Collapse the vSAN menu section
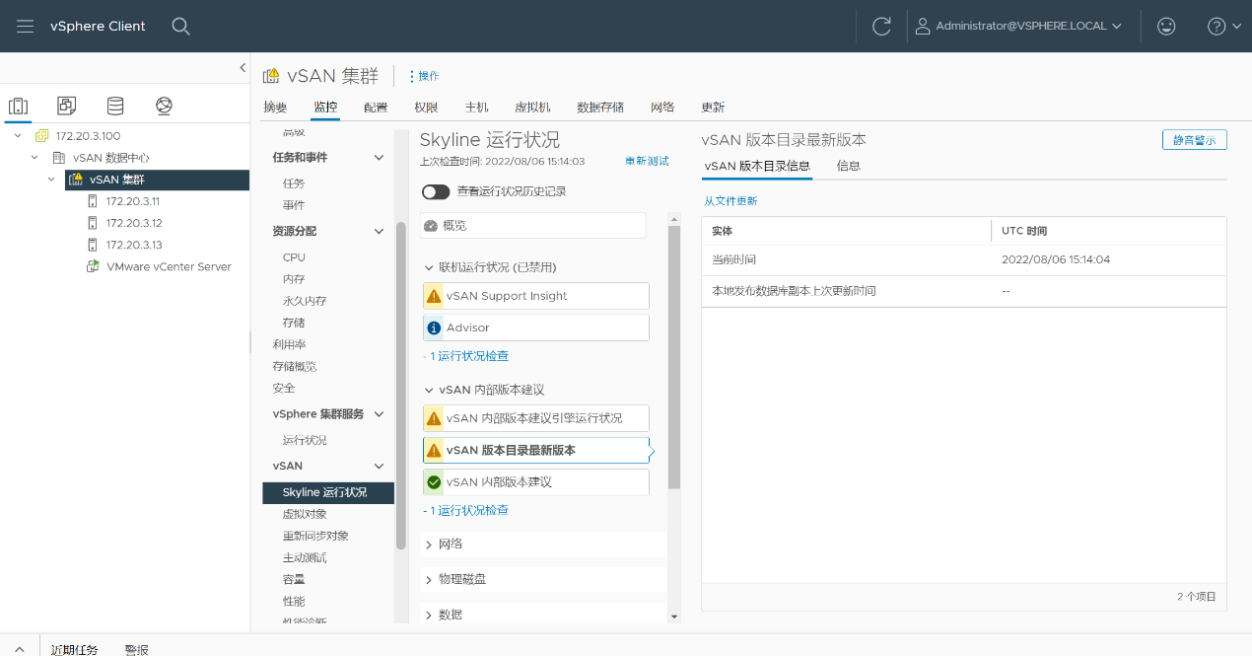The image size is (1252, 656). tap(379, 466)
